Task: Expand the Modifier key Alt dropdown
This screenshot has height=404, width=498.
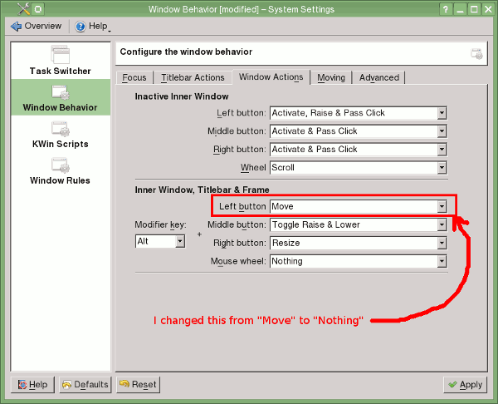Action: coord(161,241)
